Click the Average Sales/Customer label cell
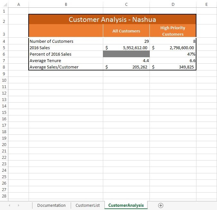Viewport: 217px width, 210px height. click(x=66, y=67)
